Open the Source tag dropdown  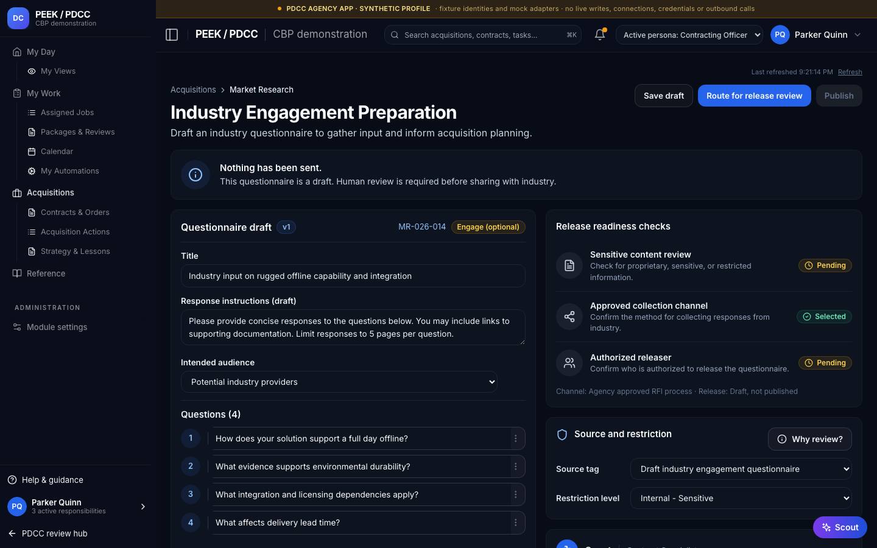pyautogui.click(x=741, y=469)
